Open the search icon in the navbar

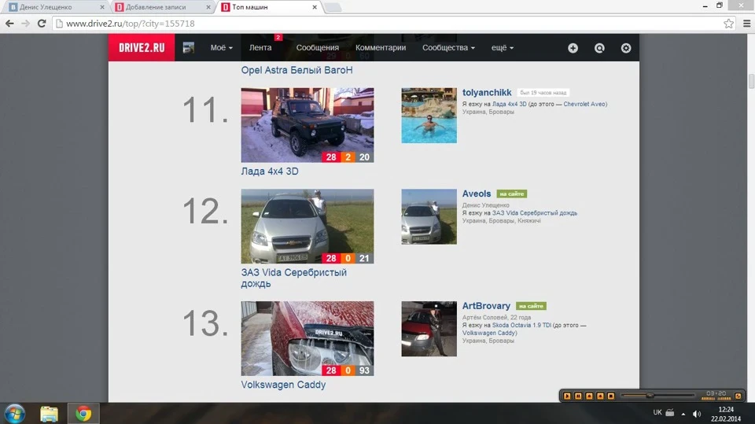[x=599, y=48]
